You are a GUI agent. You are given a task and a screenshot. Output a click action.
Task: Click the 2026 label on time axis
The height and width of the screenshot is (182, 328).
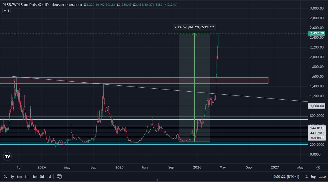point(197,167)
